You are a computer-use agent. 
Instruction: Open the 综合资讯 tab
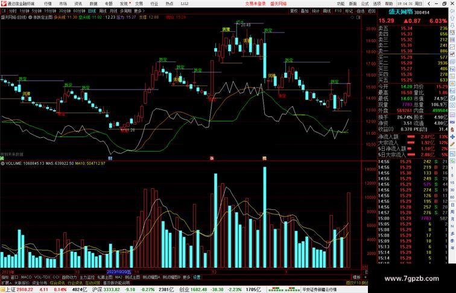[57, 283]
